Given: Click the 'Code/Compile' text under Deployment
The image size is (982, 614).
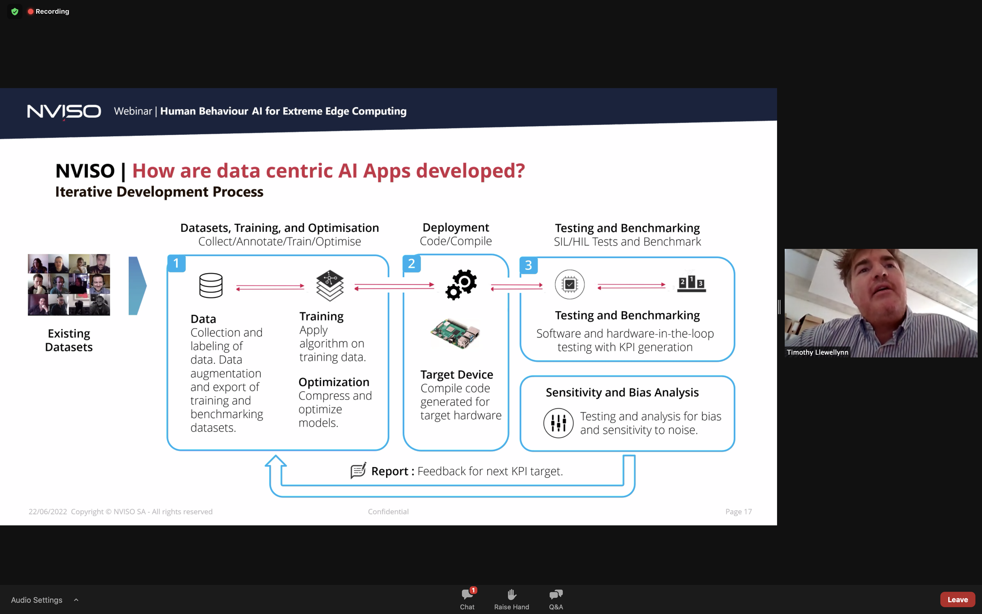Looking at the screenshot, I should pos(456,241).
